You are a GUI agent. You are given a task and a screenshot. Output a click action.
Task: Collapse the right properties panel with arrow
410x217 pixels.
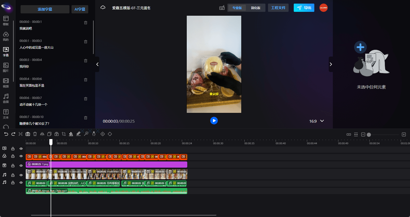click(x=331, y=64)
